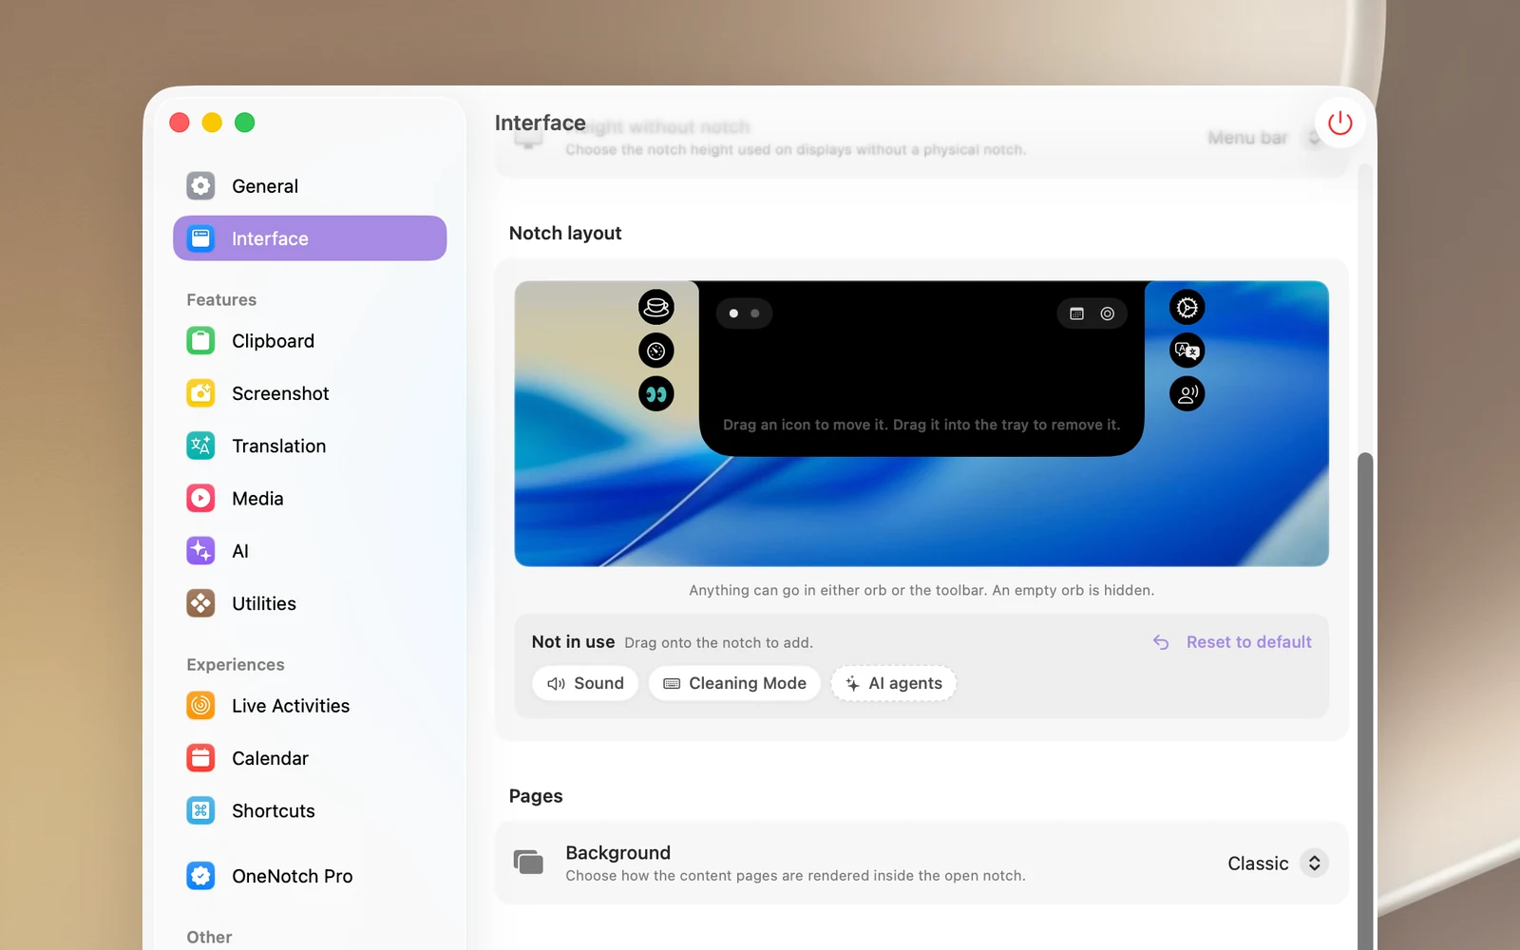Click the calendar icon in the notch toolbar
Viewport: 1520px width, 950px height.
coord(1076,313)
